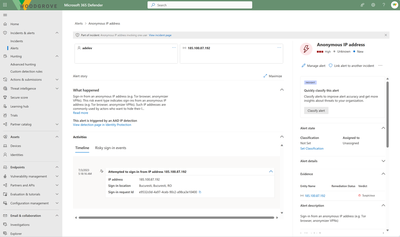400x237 pixels.
Task: Open Advanced hunting in sidebar
Action: pyautogui.click(x=23, y=64)
